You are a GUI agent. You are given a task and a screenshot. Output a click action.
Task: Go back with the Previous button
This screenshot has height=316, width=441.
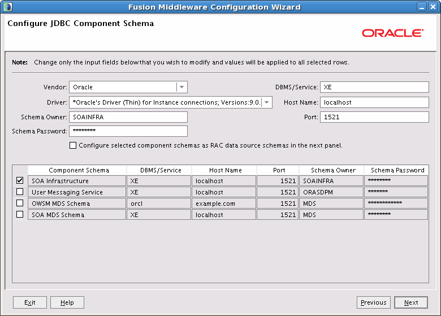(x=374, y=302)
